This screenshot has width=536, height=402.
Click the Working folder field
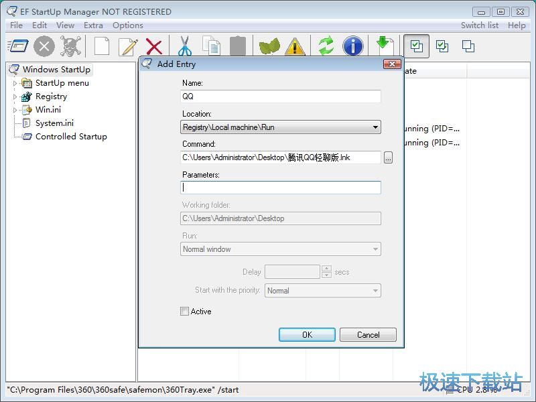(280, 218)
